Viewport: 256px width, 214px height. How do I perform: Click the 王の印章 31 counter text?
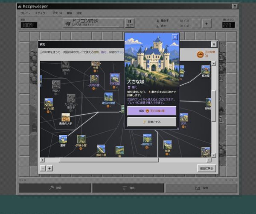click(x=210, y=54)
